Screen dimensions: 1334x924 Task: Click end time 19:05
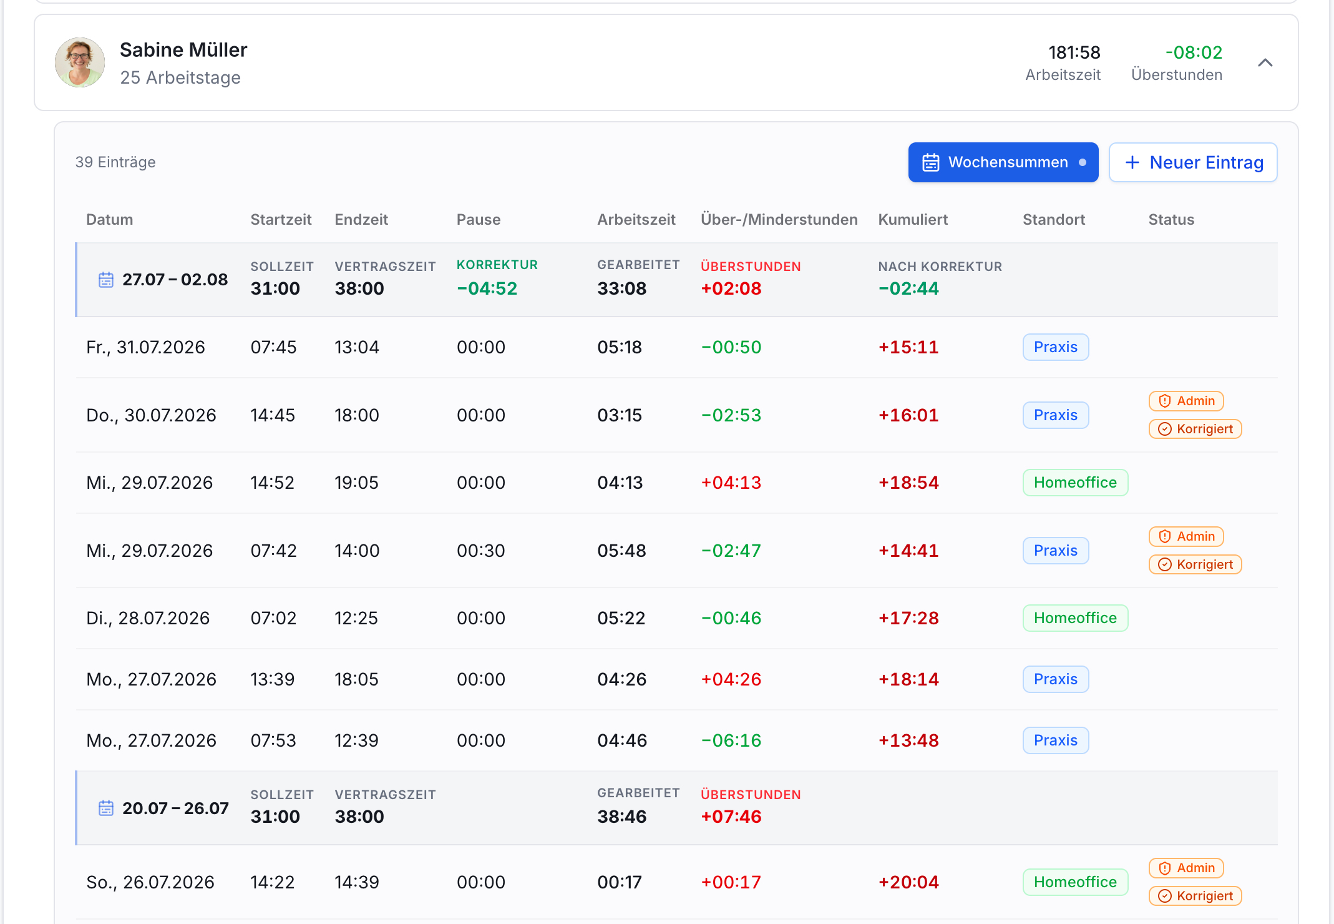click(x=356, y=483)
